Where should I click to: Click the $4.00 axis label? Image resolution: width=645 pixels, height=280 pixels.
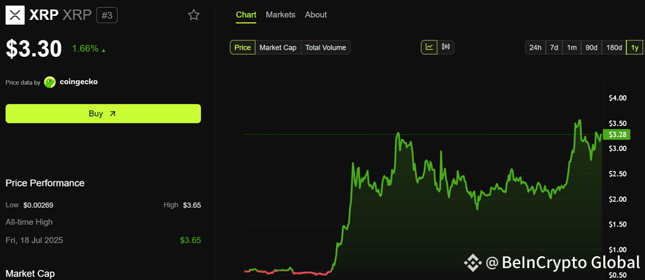pos(617,98)
